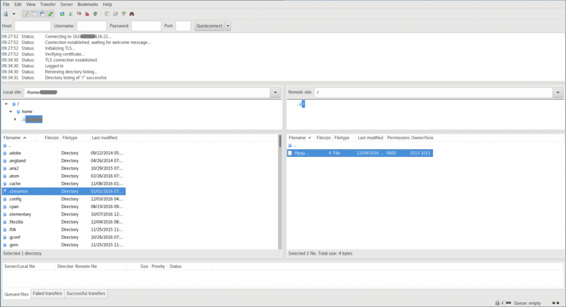Toggle synchronized browsing icon
This screenshot has height=307, width=566.
click(x=124, y=14)
